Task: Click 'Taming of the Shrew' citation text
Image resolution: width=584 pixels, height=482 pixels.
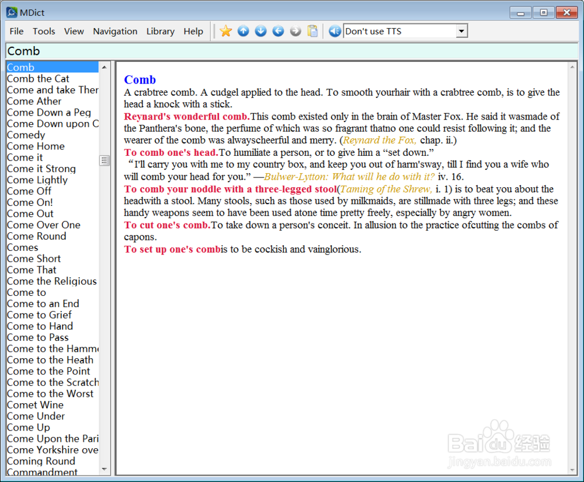Action: tap(386, 189)
